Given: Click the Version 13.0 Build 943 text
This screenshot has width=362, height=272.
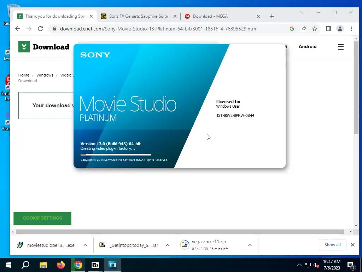Looking at the screenshot, I should pyautogui.click(x=111, y=144).
